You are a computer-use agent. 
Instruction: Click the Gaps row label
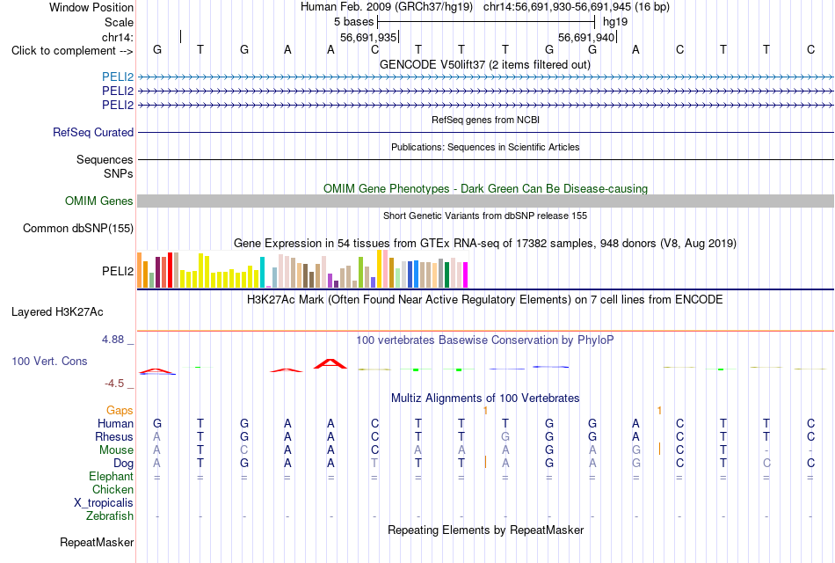[120, 410]
